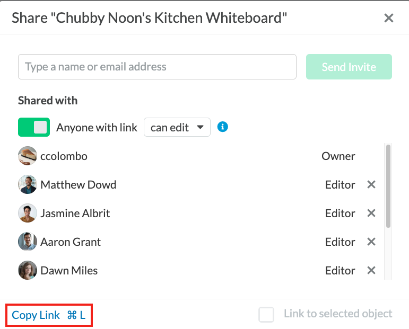The height and width of the screenshot is (329, 409).
Task: Open the can edit permission dropdown
Action: [177, 127]
